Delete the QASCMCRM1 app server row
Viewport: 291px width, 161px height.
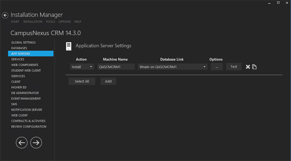pos(248,67)
